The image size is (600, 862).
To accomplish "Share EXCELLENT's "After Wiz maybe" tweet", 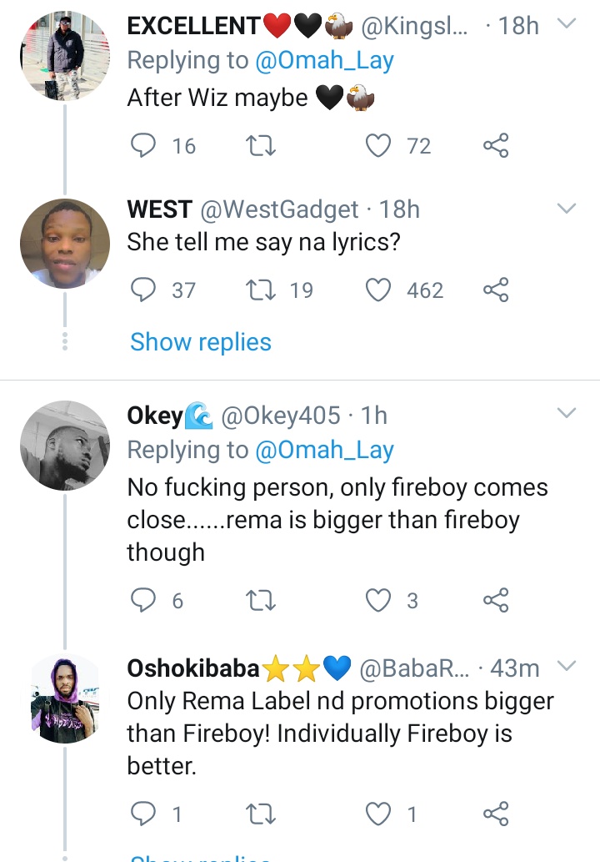I will coord(496,147).
